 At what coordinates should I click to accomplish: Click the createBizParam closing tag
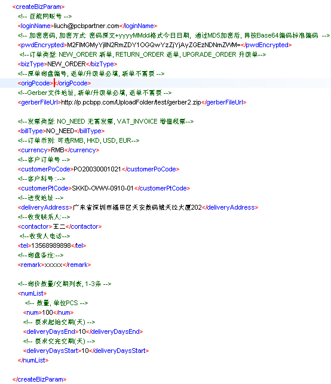click(39, 379)
